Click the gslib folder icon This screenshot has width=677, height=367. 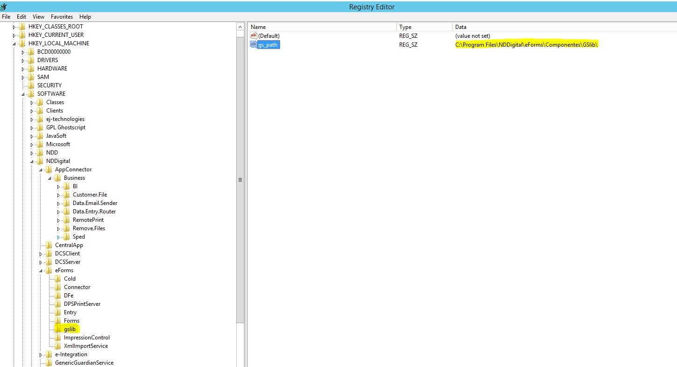click(x=58, y=329)
